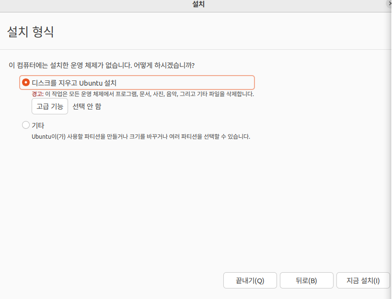This screenshot has width=392, height=299.
Task: Click the '설치' window title
Action: pos(198,4)
